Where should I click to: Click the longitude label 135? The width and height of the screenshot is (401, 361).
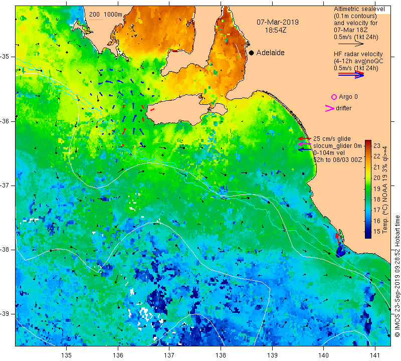tap(67, 355)
